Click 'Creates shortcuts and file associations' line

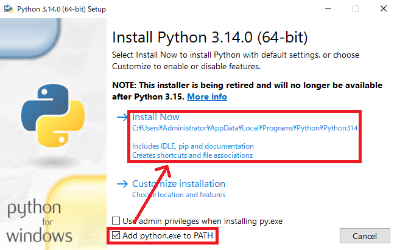click(192, 155)
